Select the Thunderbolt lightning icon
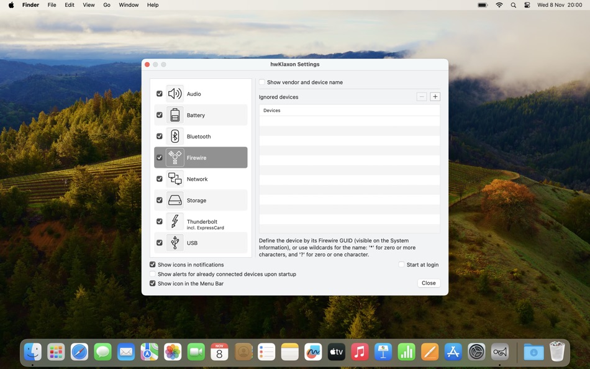This screenshot has width=590, height=369. [175, 221]
